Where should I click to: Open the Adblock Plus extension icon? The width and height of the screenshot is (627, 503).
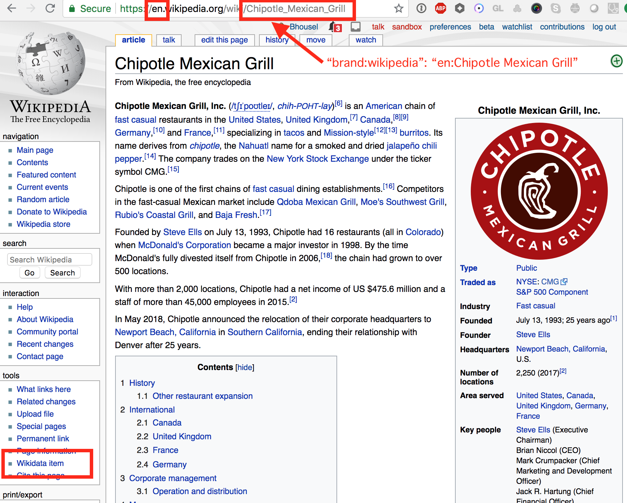(x=441, y=8)
